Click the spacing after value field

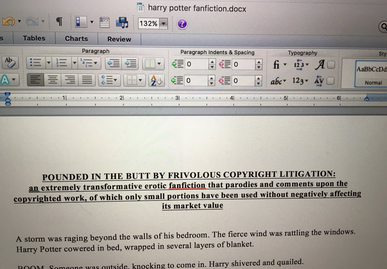pyautogui.click(x=243, y=81)
